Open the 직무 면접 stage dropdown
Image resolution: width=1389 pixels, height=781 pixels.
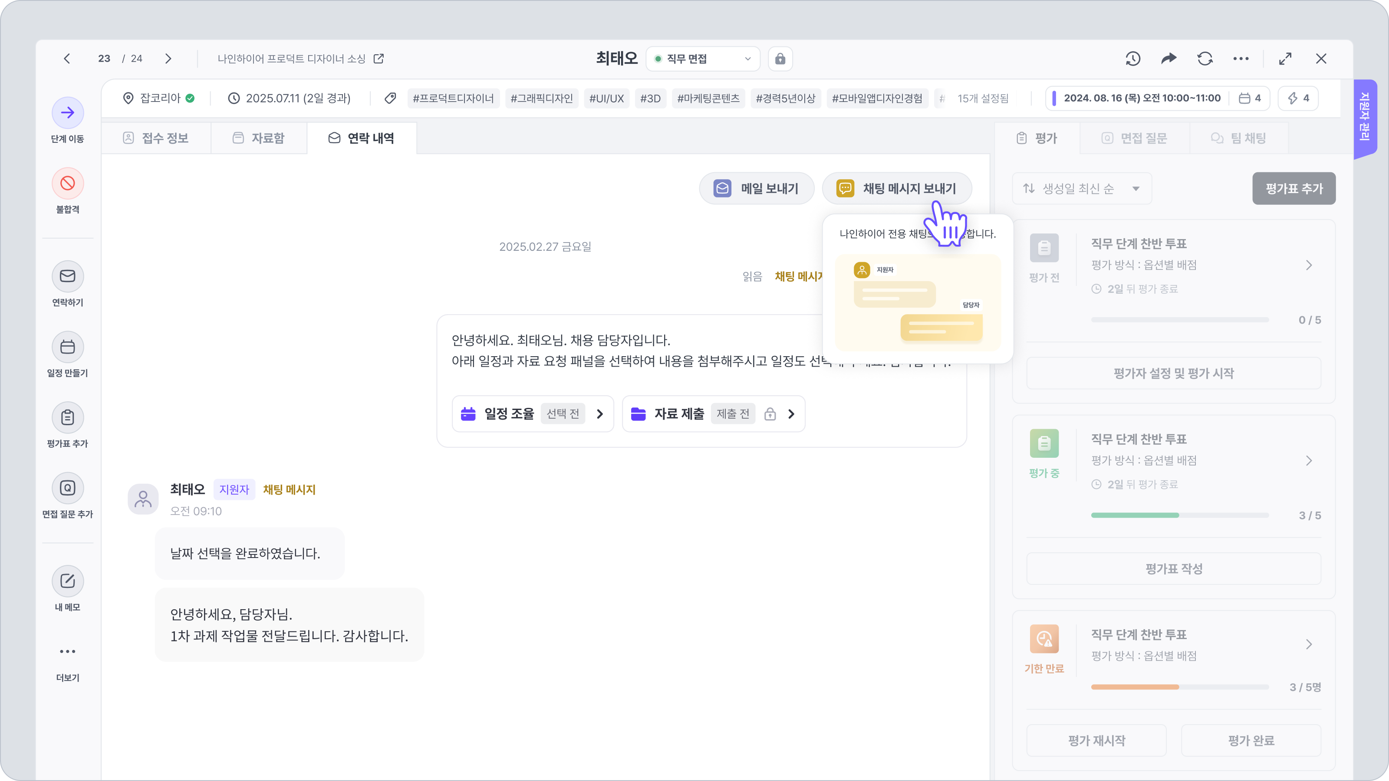pos(703,59)
